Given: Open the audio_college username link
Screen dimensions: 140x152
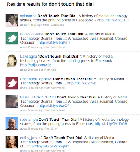Looking at the screenshot, I should [x=32, y=34].
